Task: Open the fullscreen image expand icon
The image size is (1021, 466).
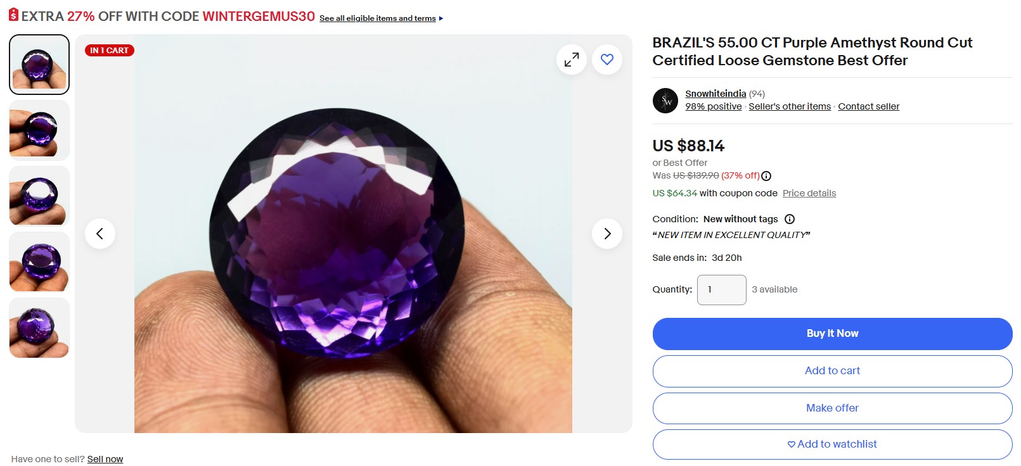Action: pyautogui.click(x=572, y=60)
